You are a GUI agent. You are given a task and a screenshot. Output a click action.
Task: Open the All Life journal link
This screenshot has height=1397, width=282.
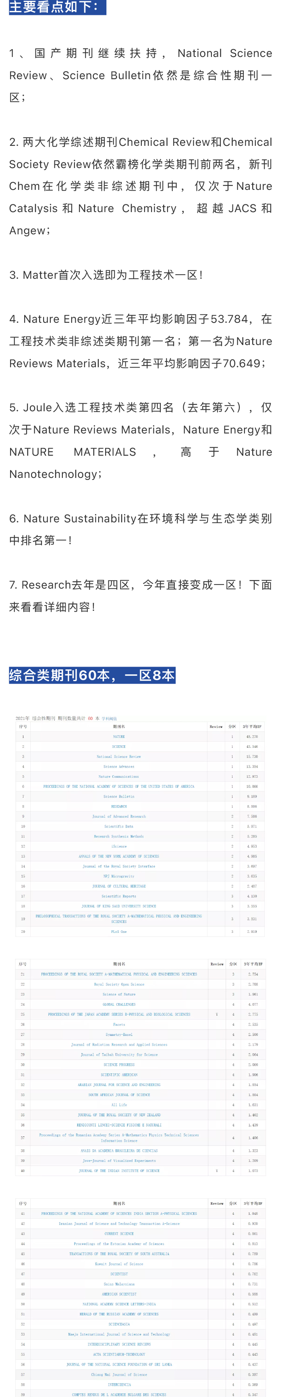119,1105
